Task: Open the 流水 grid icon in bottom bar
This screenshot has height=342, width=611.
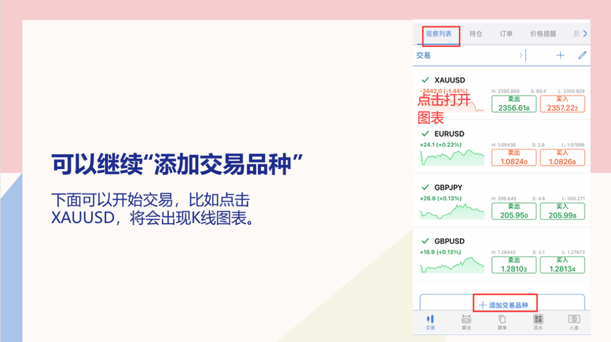Action: pos(538,319)
